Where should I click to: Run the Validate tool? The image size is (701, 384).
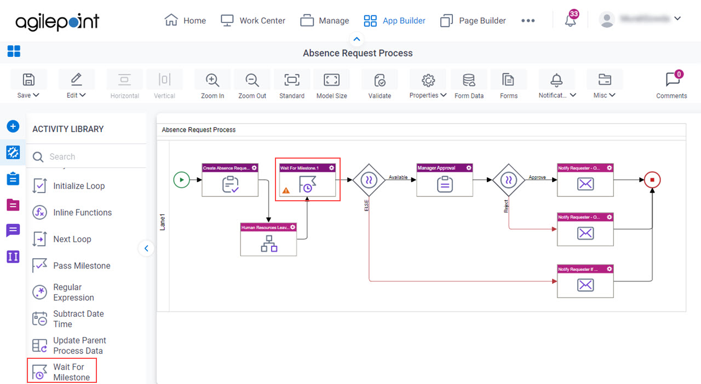pyautogui.click(x=380, y=80)
